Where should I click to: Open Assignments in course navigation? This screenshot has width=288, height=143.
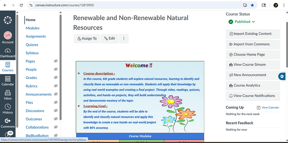point(36,36)
